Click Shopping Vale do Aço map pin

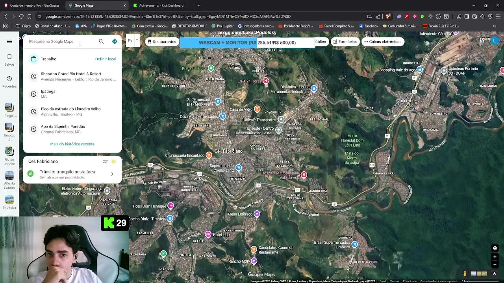pyautogui.click(x=420, y=70)
